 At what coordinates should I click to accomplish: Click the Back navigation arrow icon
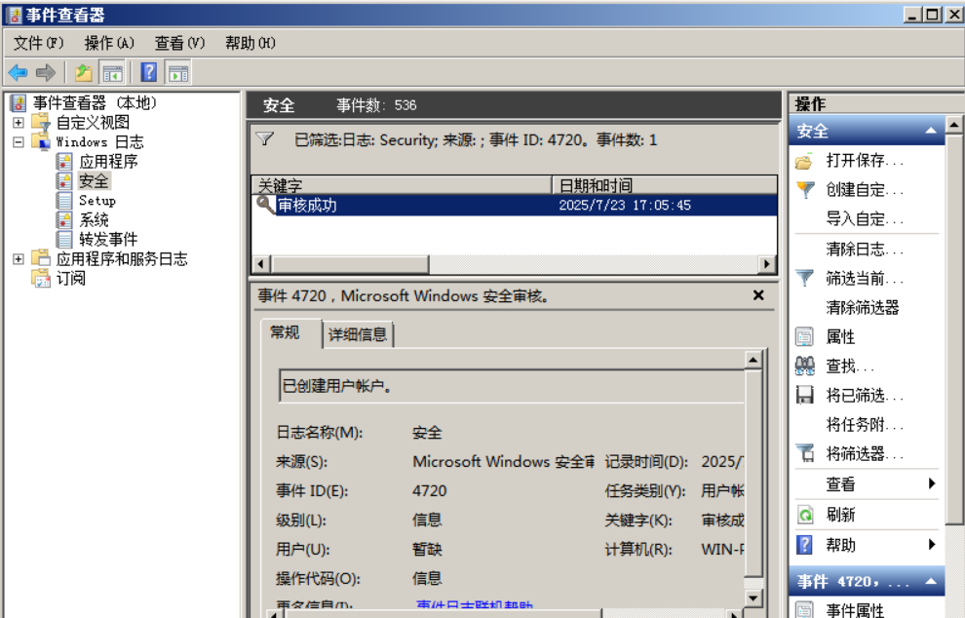pos(18,71)
